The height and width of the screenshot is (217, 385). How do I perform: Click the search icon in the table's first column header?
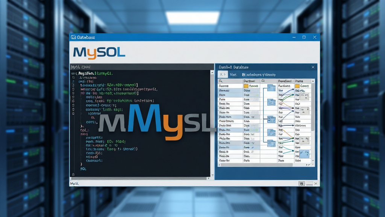(220, 81)
